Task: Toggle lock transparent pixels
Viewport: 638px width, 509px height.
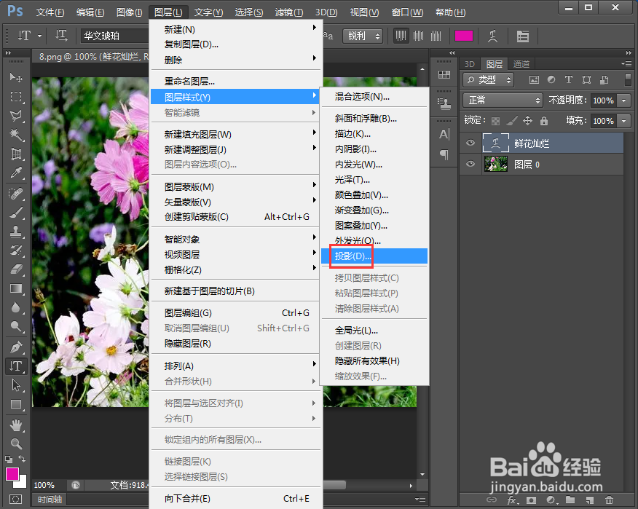Action: [495, 121]
